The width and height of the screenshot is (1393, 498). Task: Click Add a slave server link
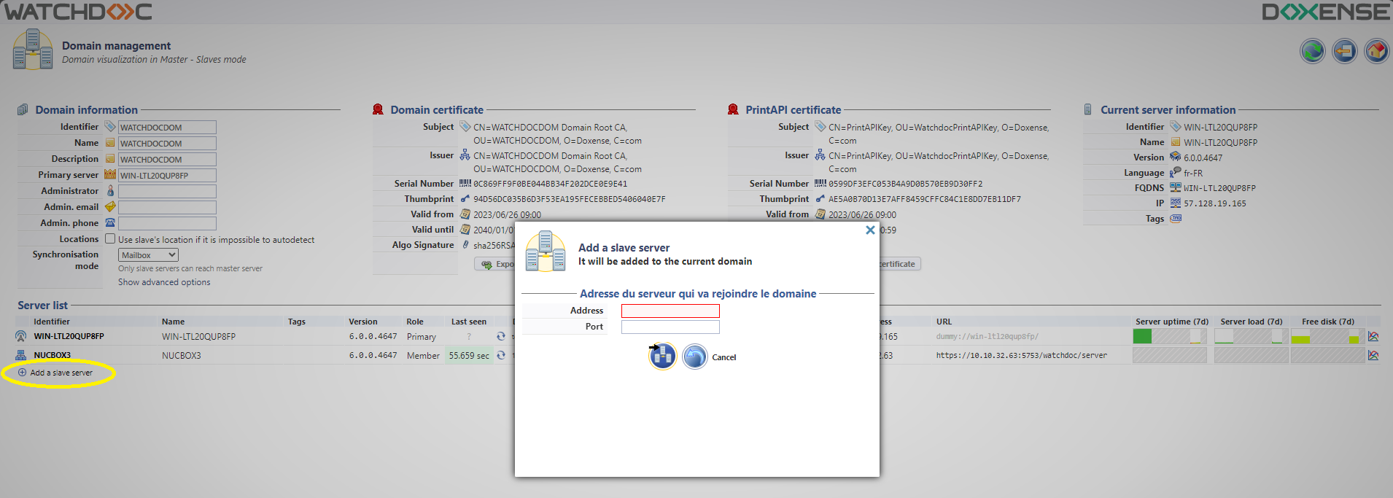(61, 373)
